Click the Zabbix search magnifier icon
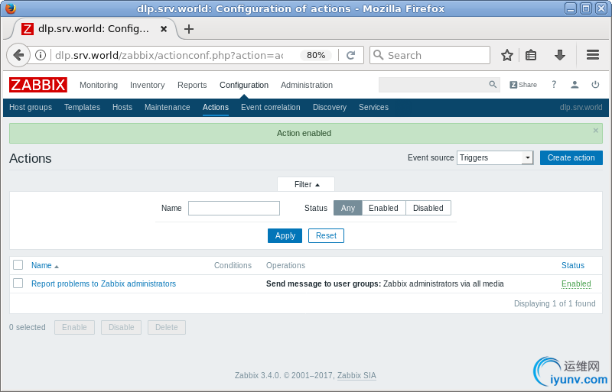612x392 pixels. [x=493, y=85]
